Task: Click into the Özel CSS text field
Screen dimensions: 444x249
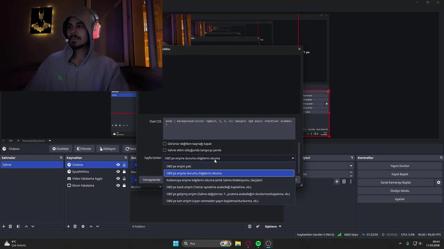Action: pyautogui.click(x=229, y=129)
